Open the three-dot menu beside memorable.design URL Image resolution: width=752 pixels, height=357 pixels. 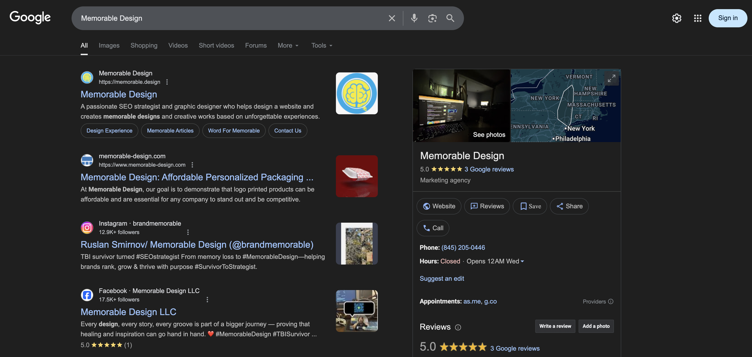(167, 82)
